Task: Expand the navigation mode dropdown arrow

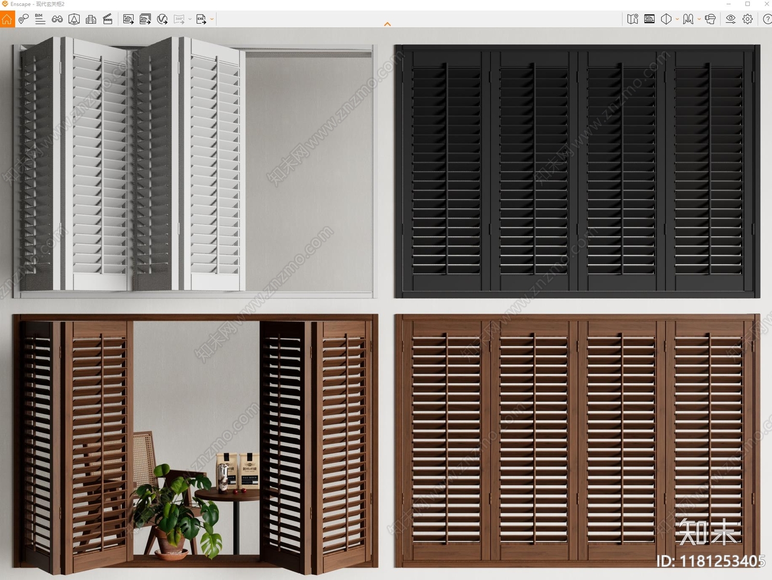Action: coord(699,19)
